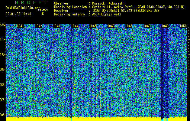The image size is (190, 121).
Task: Click the Receiving Location label
Action: click(x=70, y=7)
